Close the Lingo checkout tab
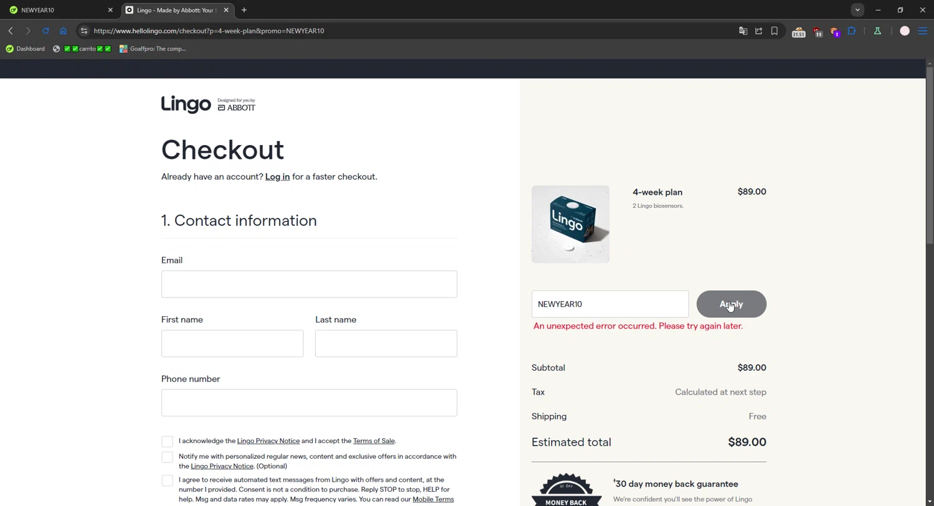This screenshot has height=506, width=934. coord(226,10)
